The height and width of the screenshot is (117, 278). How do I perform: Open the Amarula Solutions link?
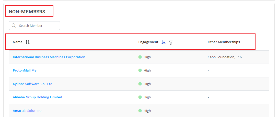click(28, 111)
